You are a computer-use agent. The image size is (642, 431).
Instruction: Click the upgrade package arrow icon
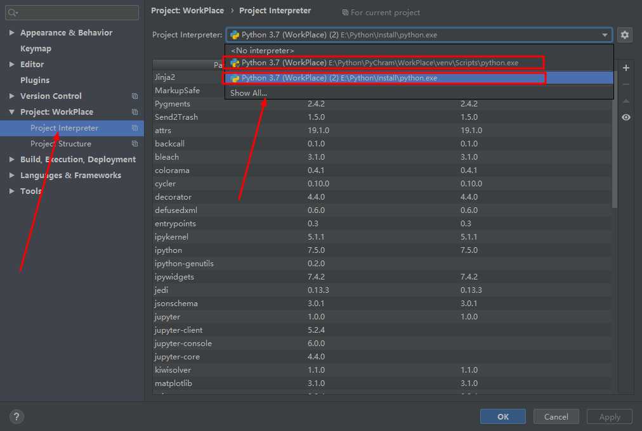(626, 101)
